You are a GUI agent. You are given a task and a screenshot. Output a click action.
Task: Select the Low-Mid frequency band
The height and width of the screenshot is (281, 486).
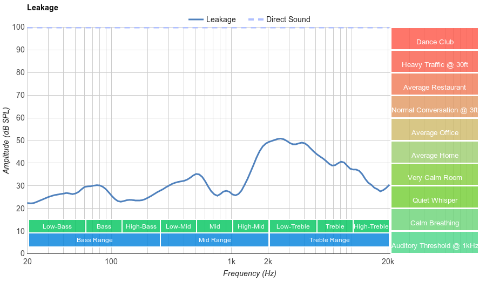pyautogui.click(x=178, y=226)
